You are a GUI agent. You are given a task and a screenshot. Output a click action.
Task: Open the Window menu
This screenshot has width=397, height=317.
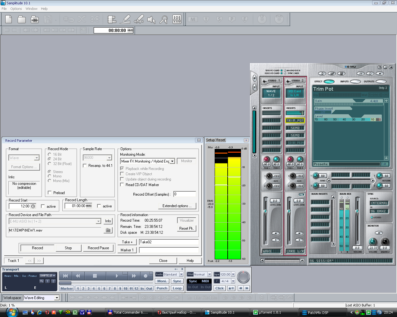click(x=31, y=9)
